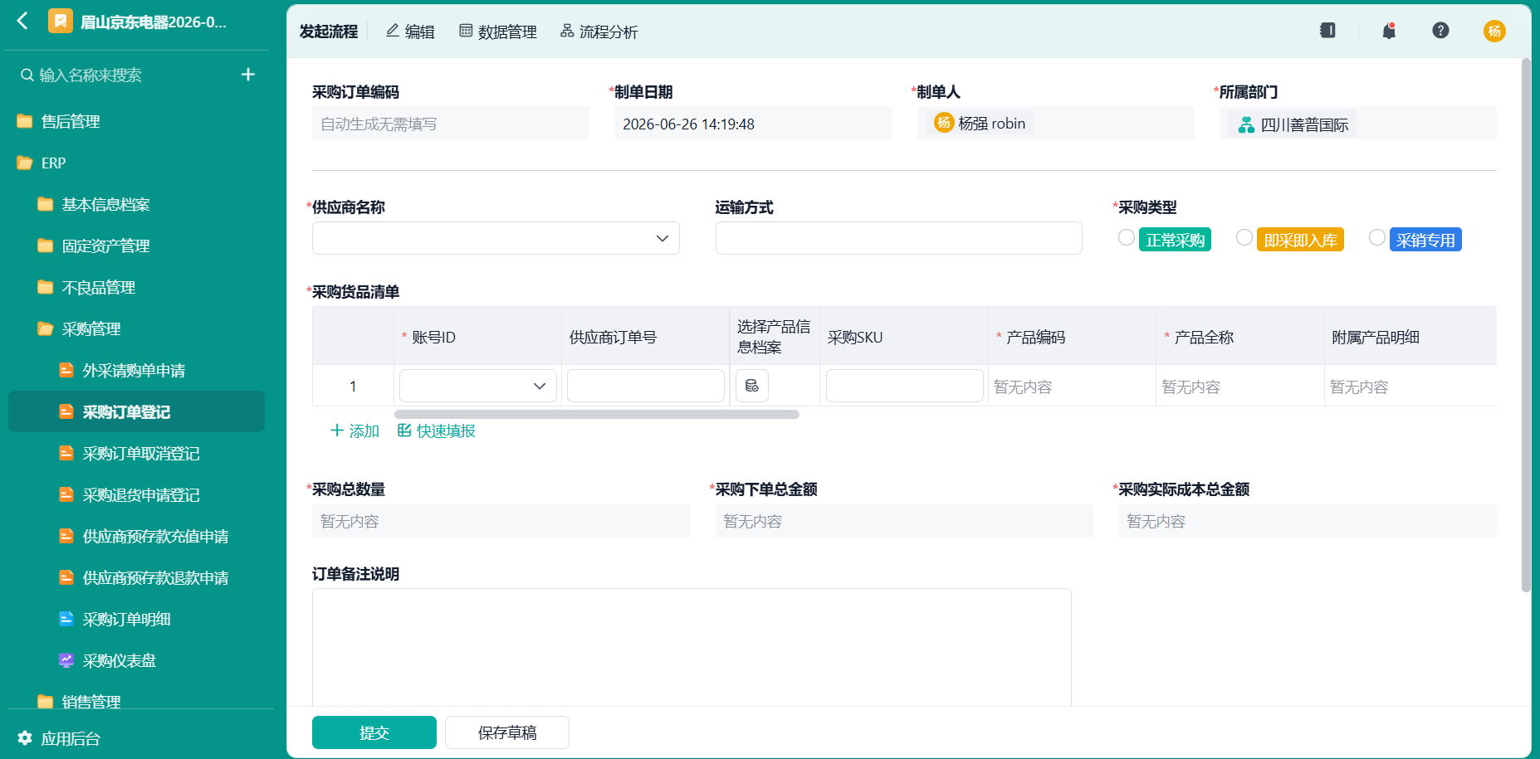Click the 供应商预存款充值申请 form icon
The image size is (1540, 759).
[66, 536]
